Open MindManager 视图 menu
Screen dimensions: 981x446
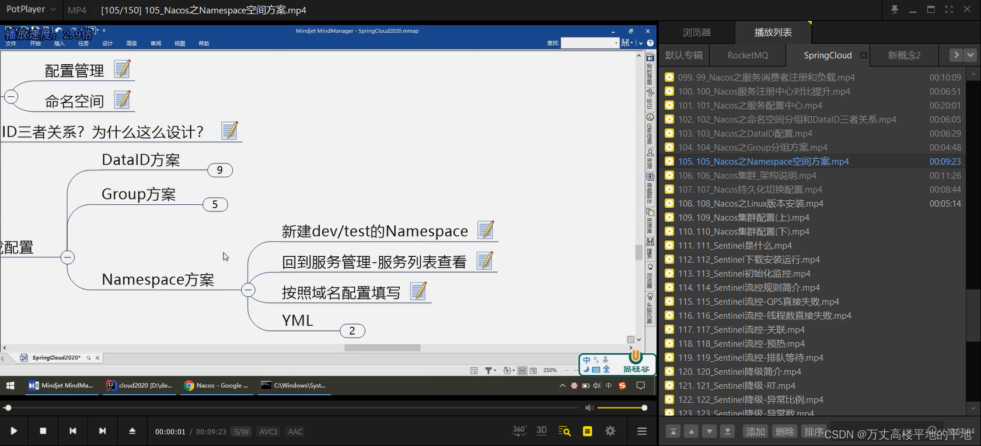tap(180, 43)
